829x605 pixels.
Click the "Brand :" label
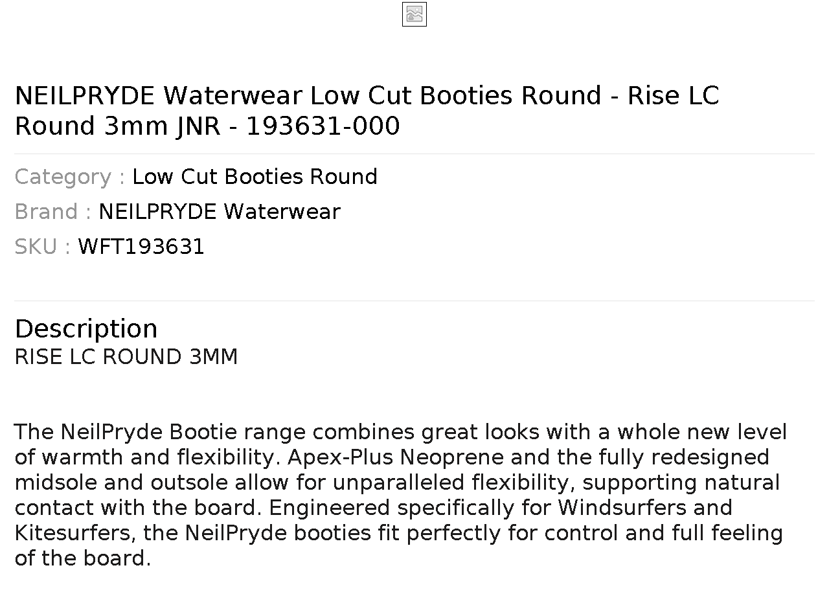53,212
